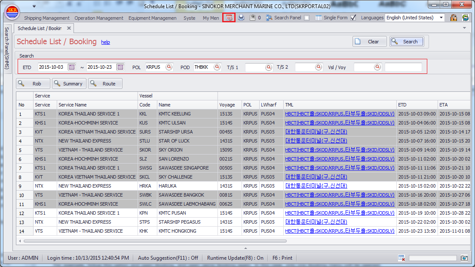The width and height of the screenshot is (475, 267).
Task: Click the Single Form window icon
Action: (x=319, y=18)
